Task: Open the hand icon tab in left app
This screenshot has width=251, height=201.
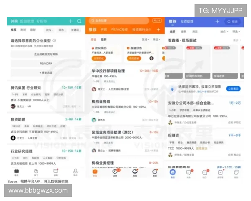Action: point(36,171)
